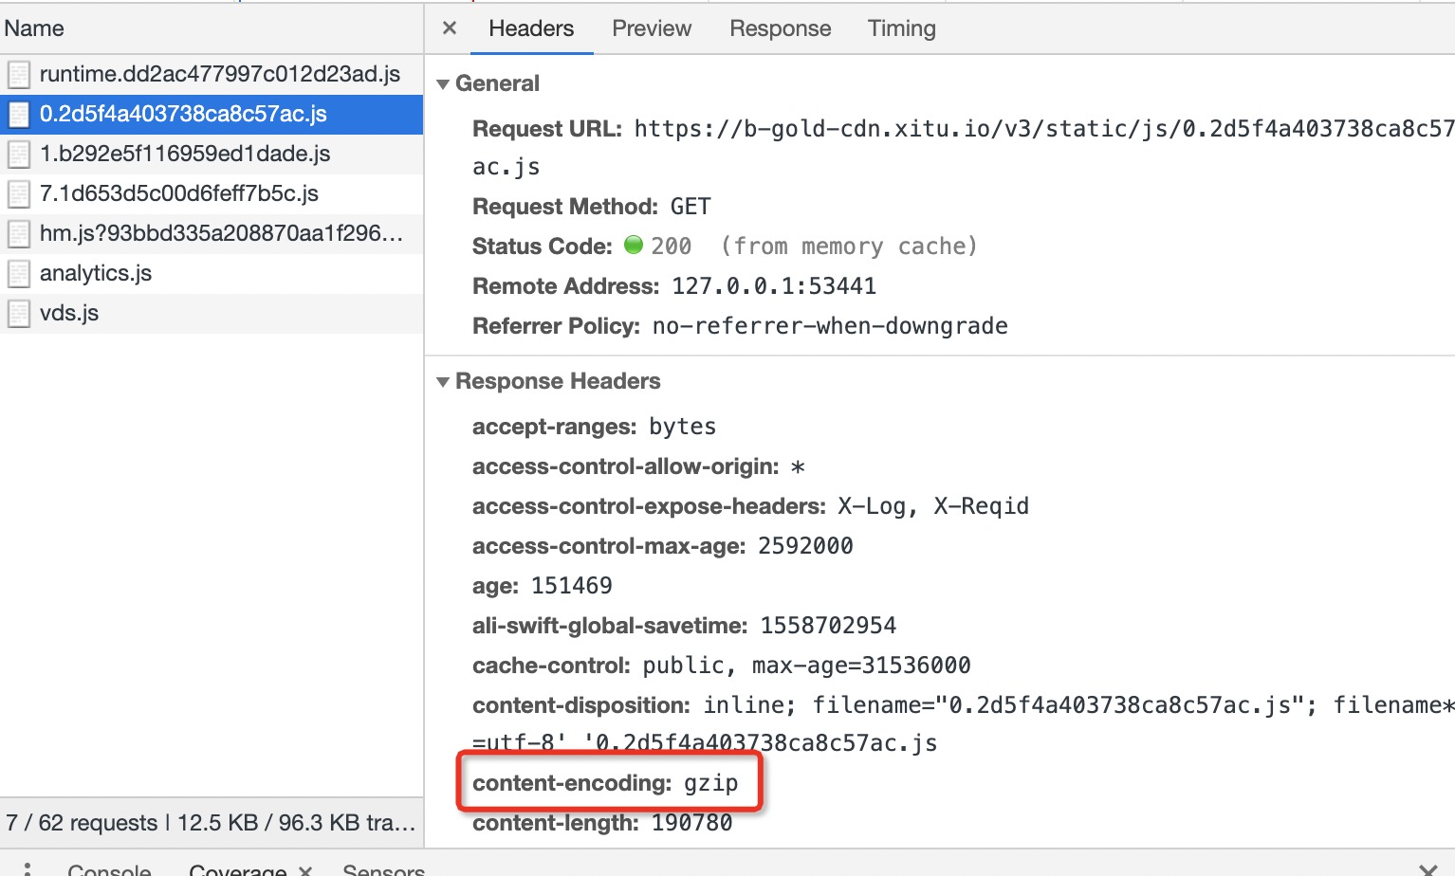Image resolution: width=1455 pixels, height=876 pixels.
Task: Click the file icon beside 1.b292e5f116959ed1dade.js
Action: [19, 155]
